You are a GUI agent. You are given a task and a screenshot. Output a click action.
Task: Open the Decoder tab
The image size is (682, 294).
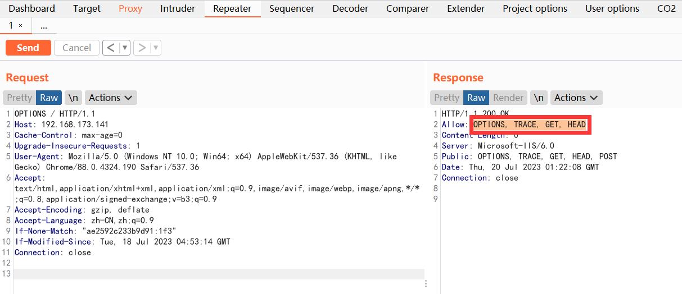click(x=350, y=8)
